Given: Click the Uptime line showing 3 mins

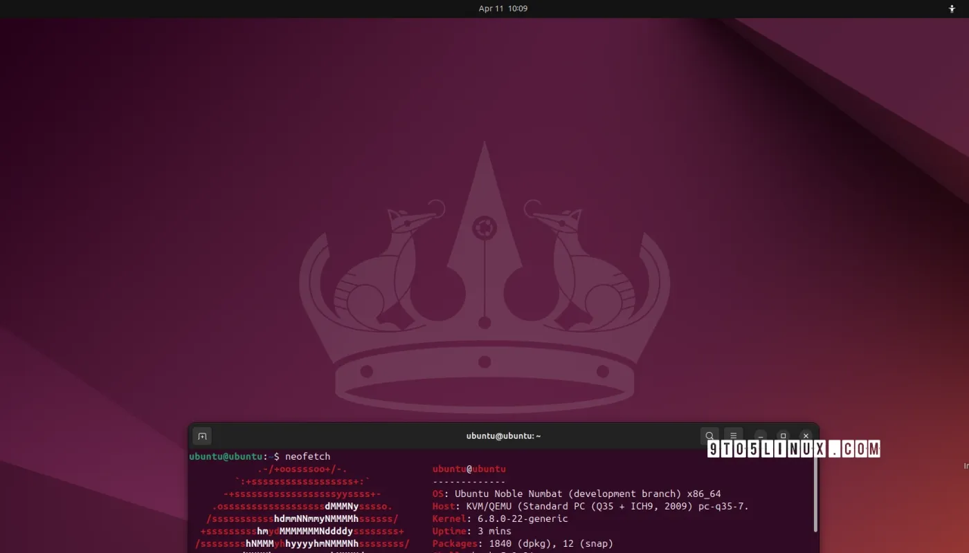Looking at the screenshot, I should pos(472,531).
